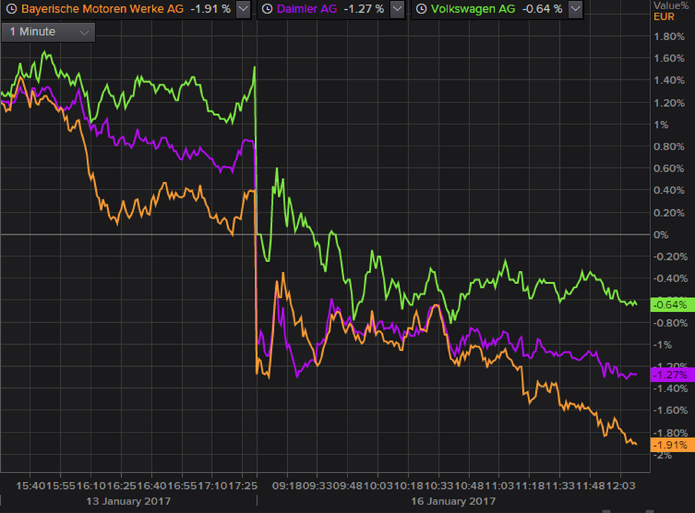Select the 16 January 2017 date label

[454, 501]
